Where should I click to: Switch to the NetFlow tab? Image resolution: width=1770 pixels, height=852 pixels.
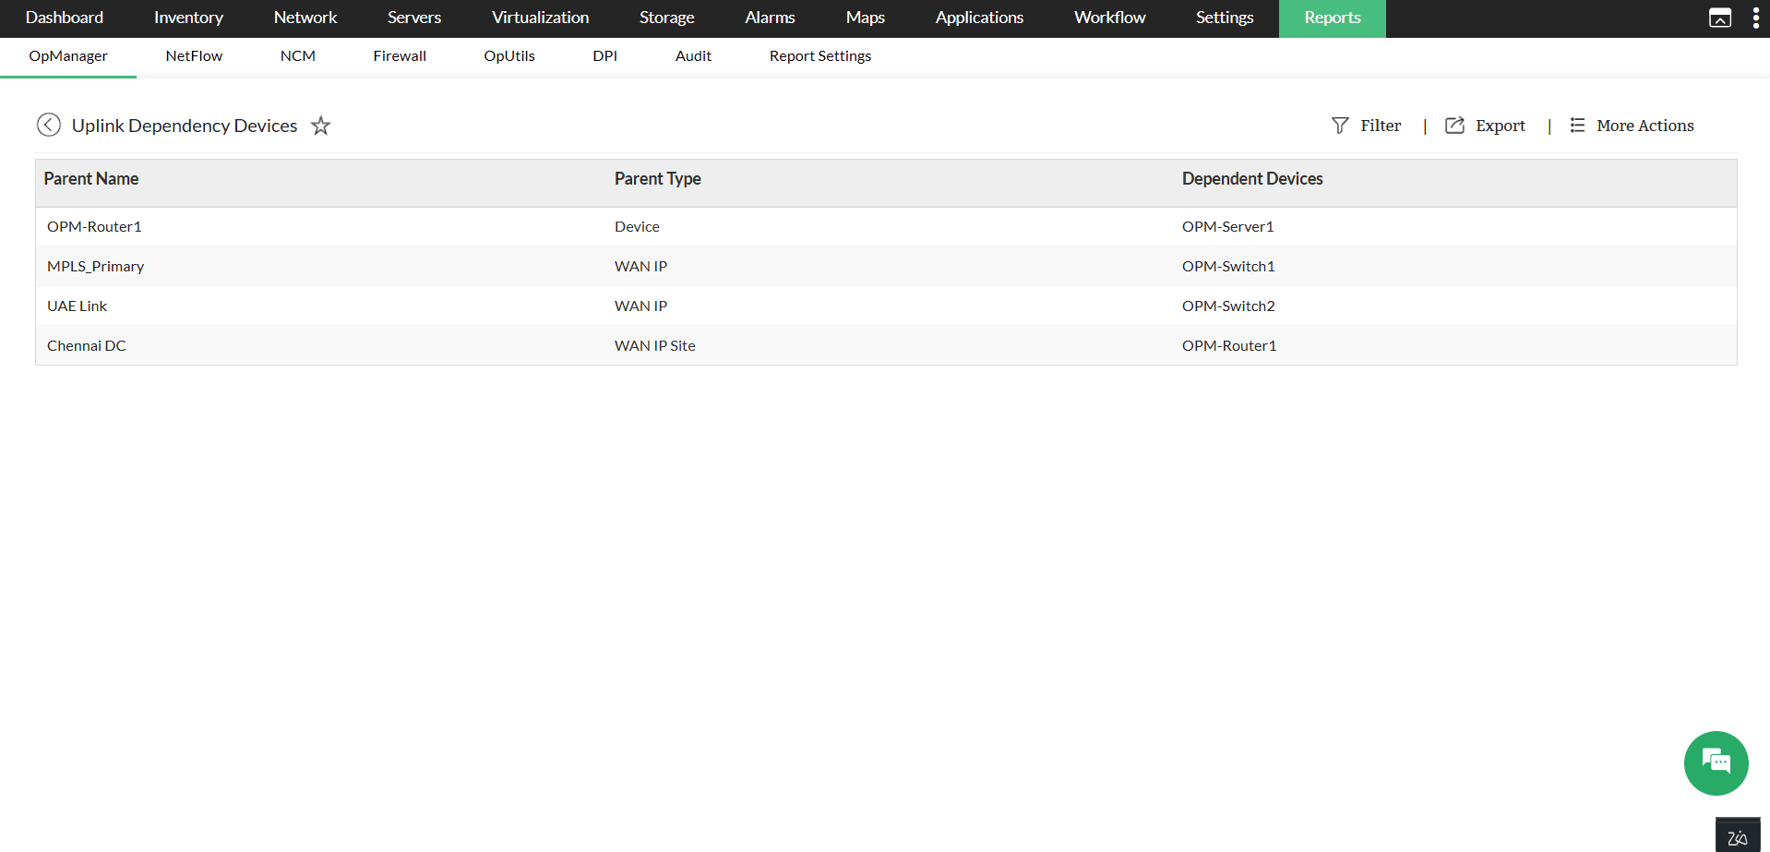194,55
